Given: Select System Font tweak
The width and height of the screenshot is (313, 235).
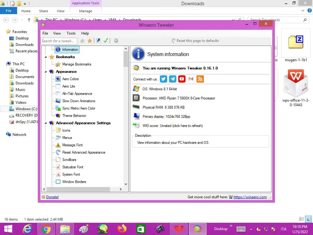Looking at the screenshot, I should pyautogui.click(x=71, y=174).
